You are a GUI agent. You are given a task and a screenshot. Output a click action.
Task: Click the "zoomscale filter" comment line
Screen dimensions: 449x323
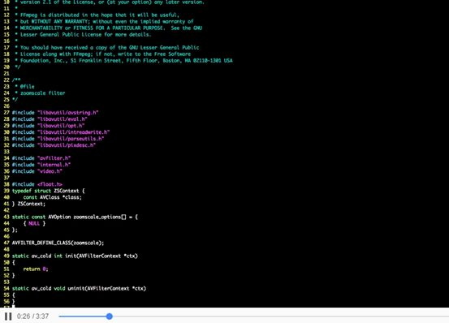coord(40,93)
